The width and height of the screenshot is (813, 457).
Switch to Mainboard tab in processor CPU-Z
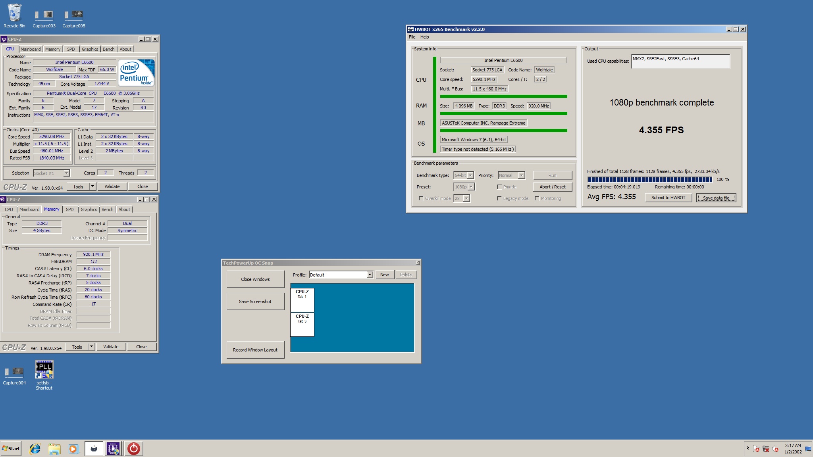pyautogui.click(x=31, y=49)
